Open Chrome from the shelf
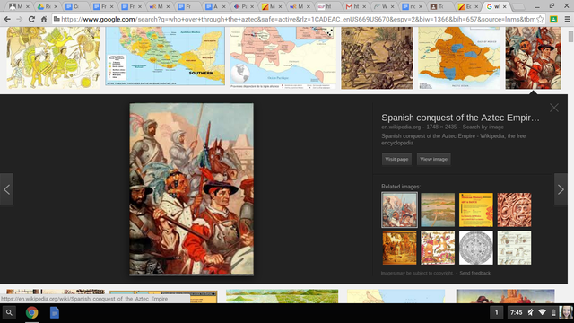Image resolution: width=574 pixels, height=323 pixels. [32, 313]
